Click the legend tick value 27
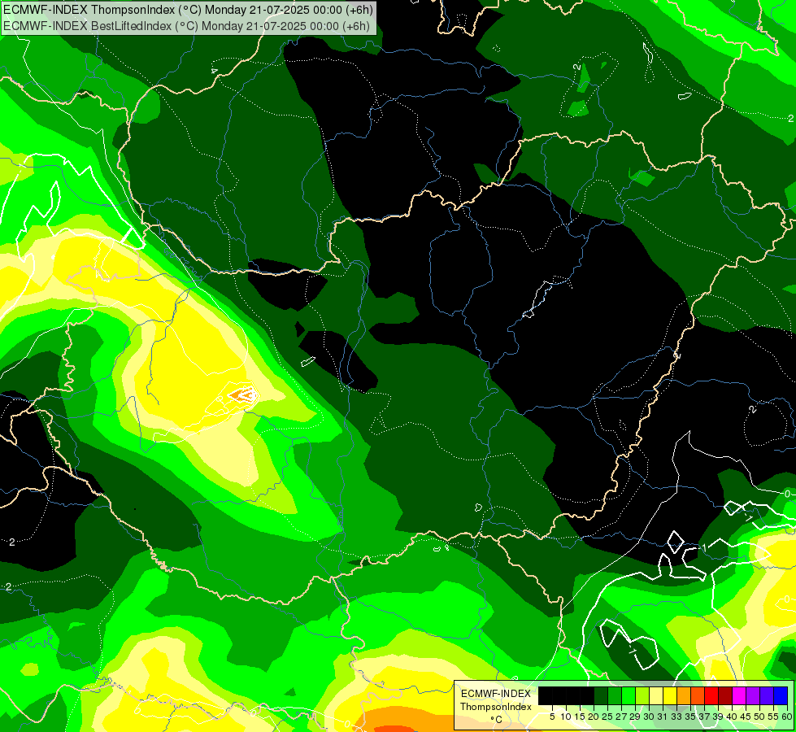Screen dimensions: 796x732 (621, 717)
